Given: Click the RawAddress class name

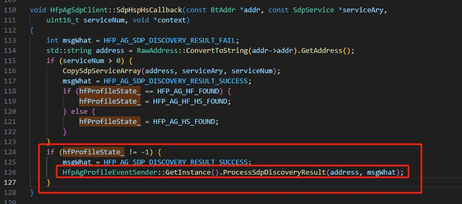Looking at the screenshot, I should (157, 51).
